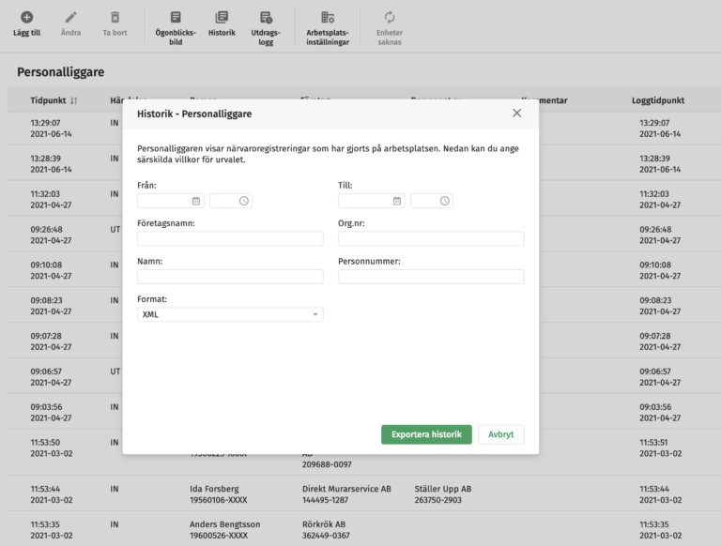Open Ögonblicksbild from the toolbar

tap(176, 18)
